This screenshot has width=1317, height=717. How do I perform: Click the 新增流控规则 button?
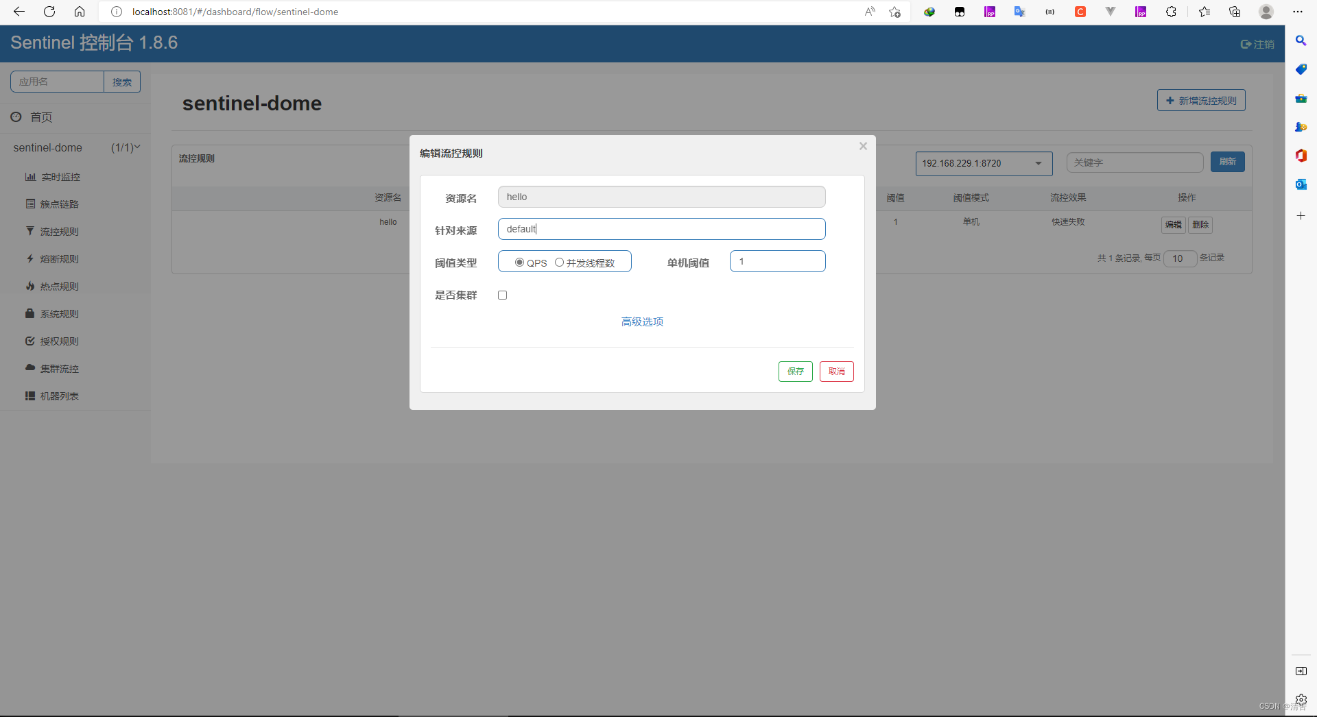1201,100
